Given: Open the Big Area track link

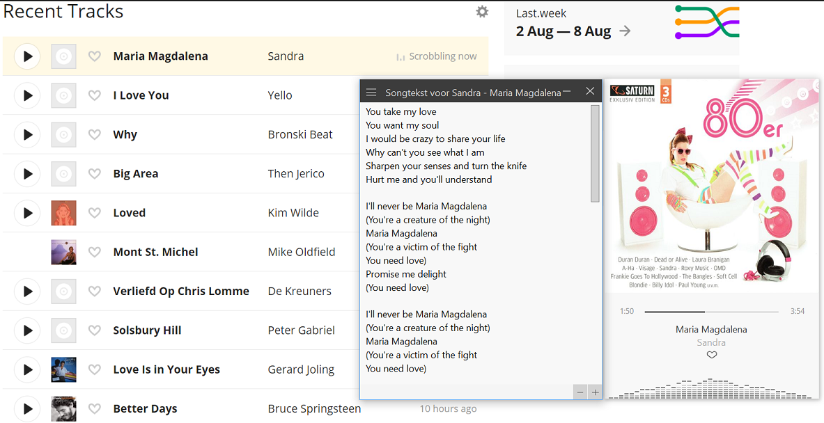Looking at the screenshot, I should click(x=136, y=174).
